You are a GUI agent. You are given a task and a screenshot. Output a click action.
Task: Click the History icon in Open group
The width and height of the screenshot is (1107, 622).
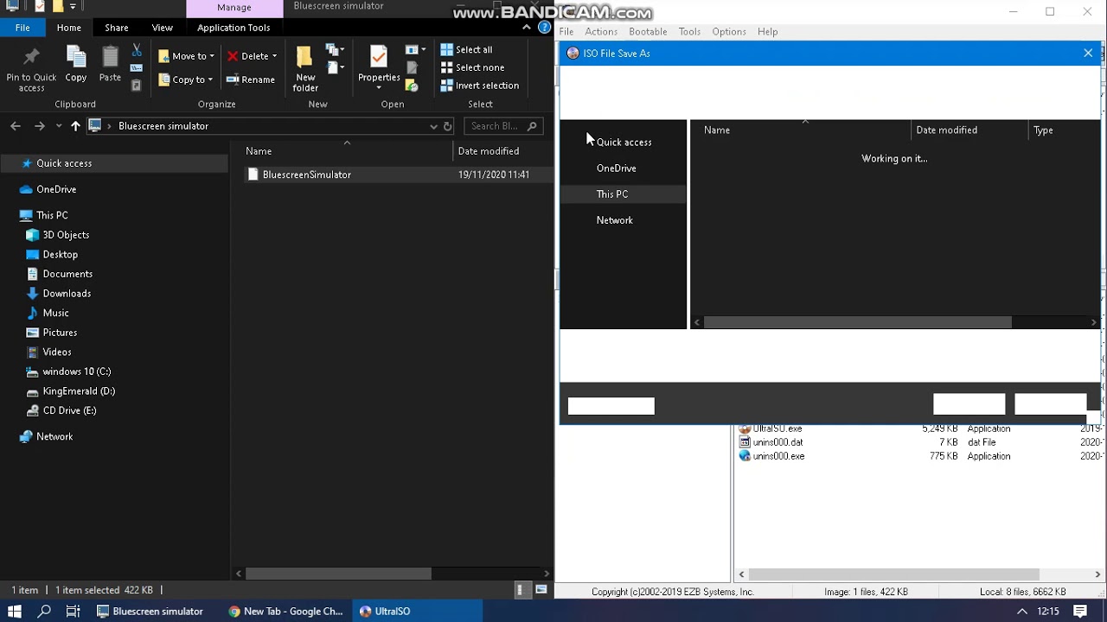tap(413, 86)
